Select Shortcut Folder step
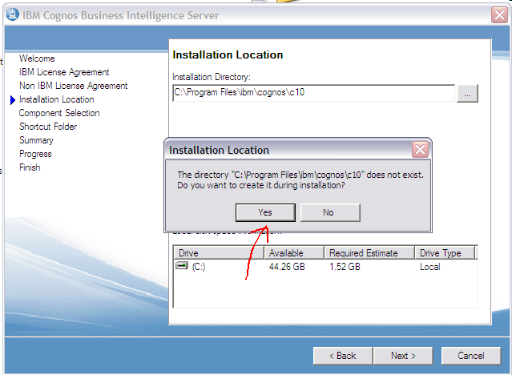The image size is (512, 375). 48,127
